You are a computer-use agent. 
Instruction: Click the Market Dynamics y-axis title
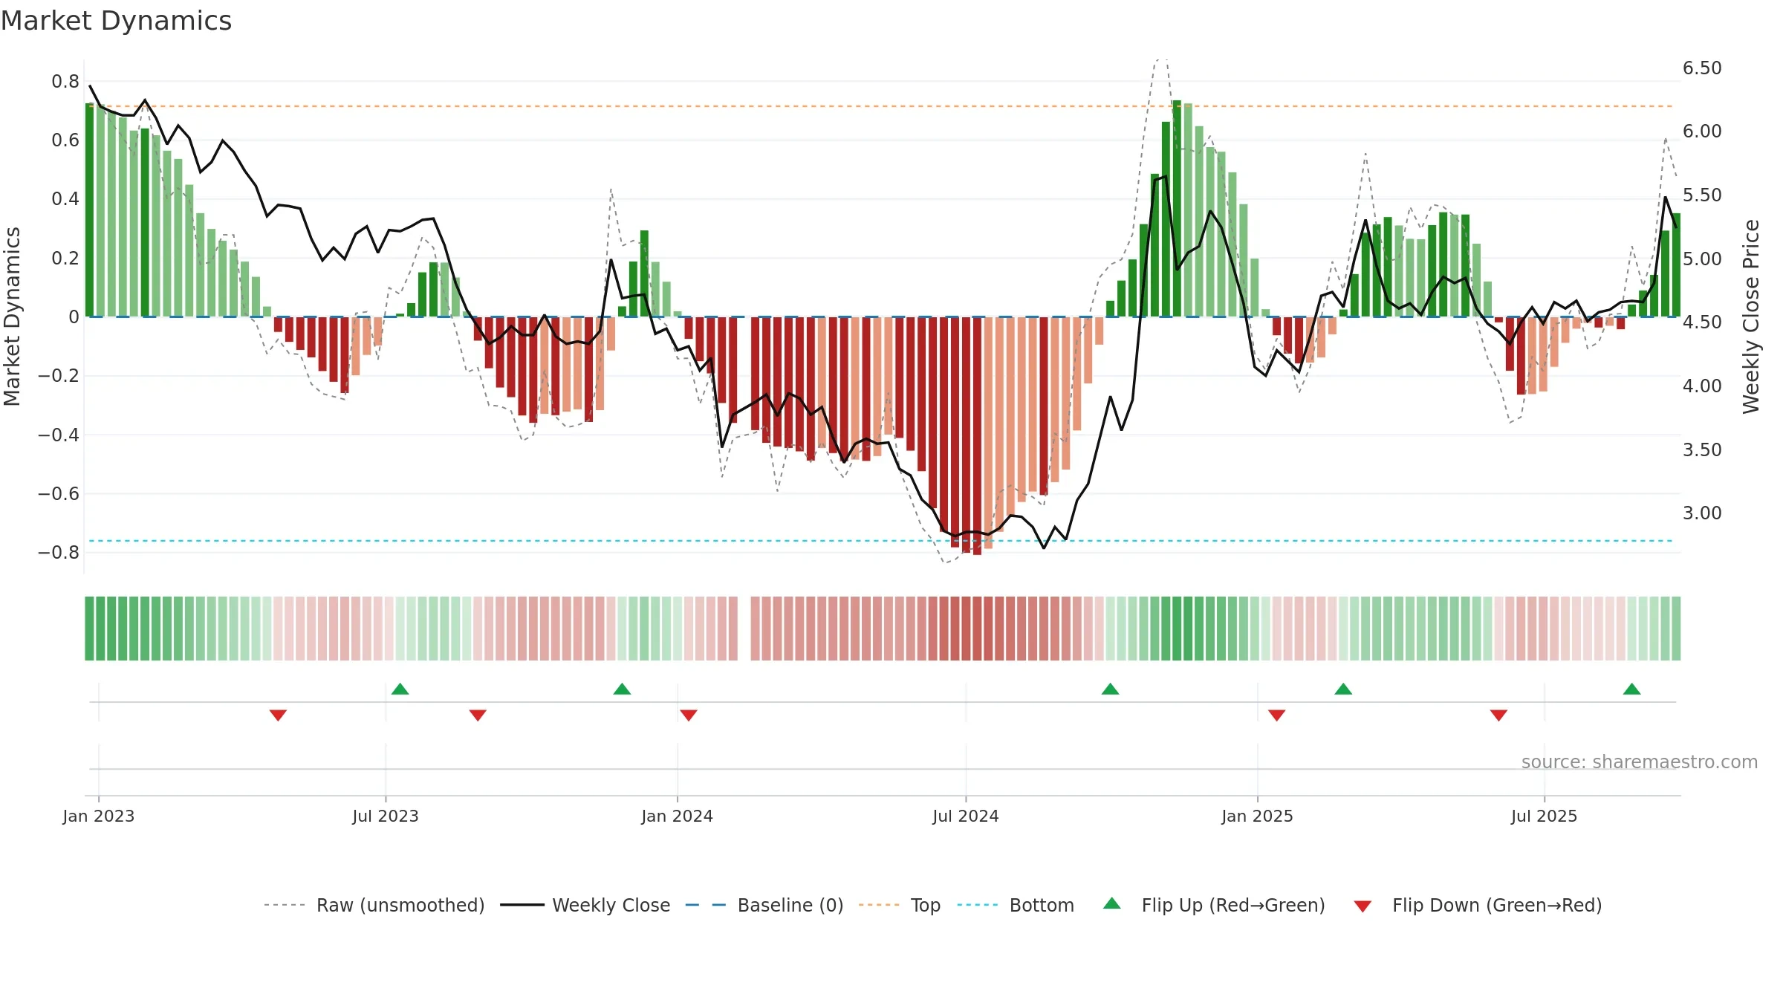12,317
